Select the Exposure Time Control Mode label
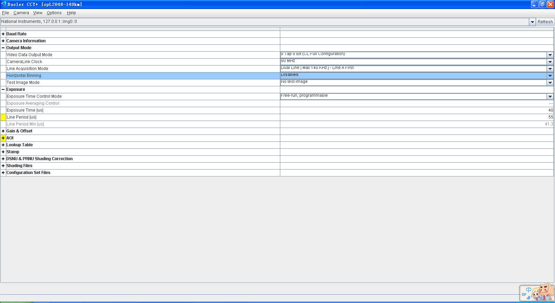 pyautogui.click(x=34, y=96)
